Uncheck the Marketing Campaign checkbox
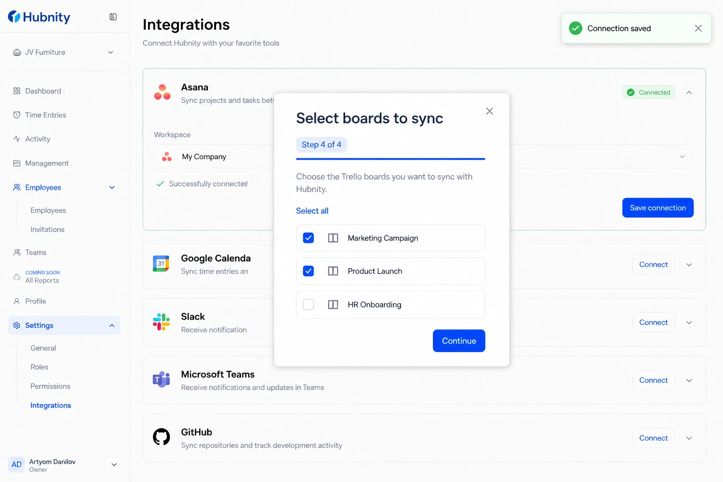 pos(308,238)
